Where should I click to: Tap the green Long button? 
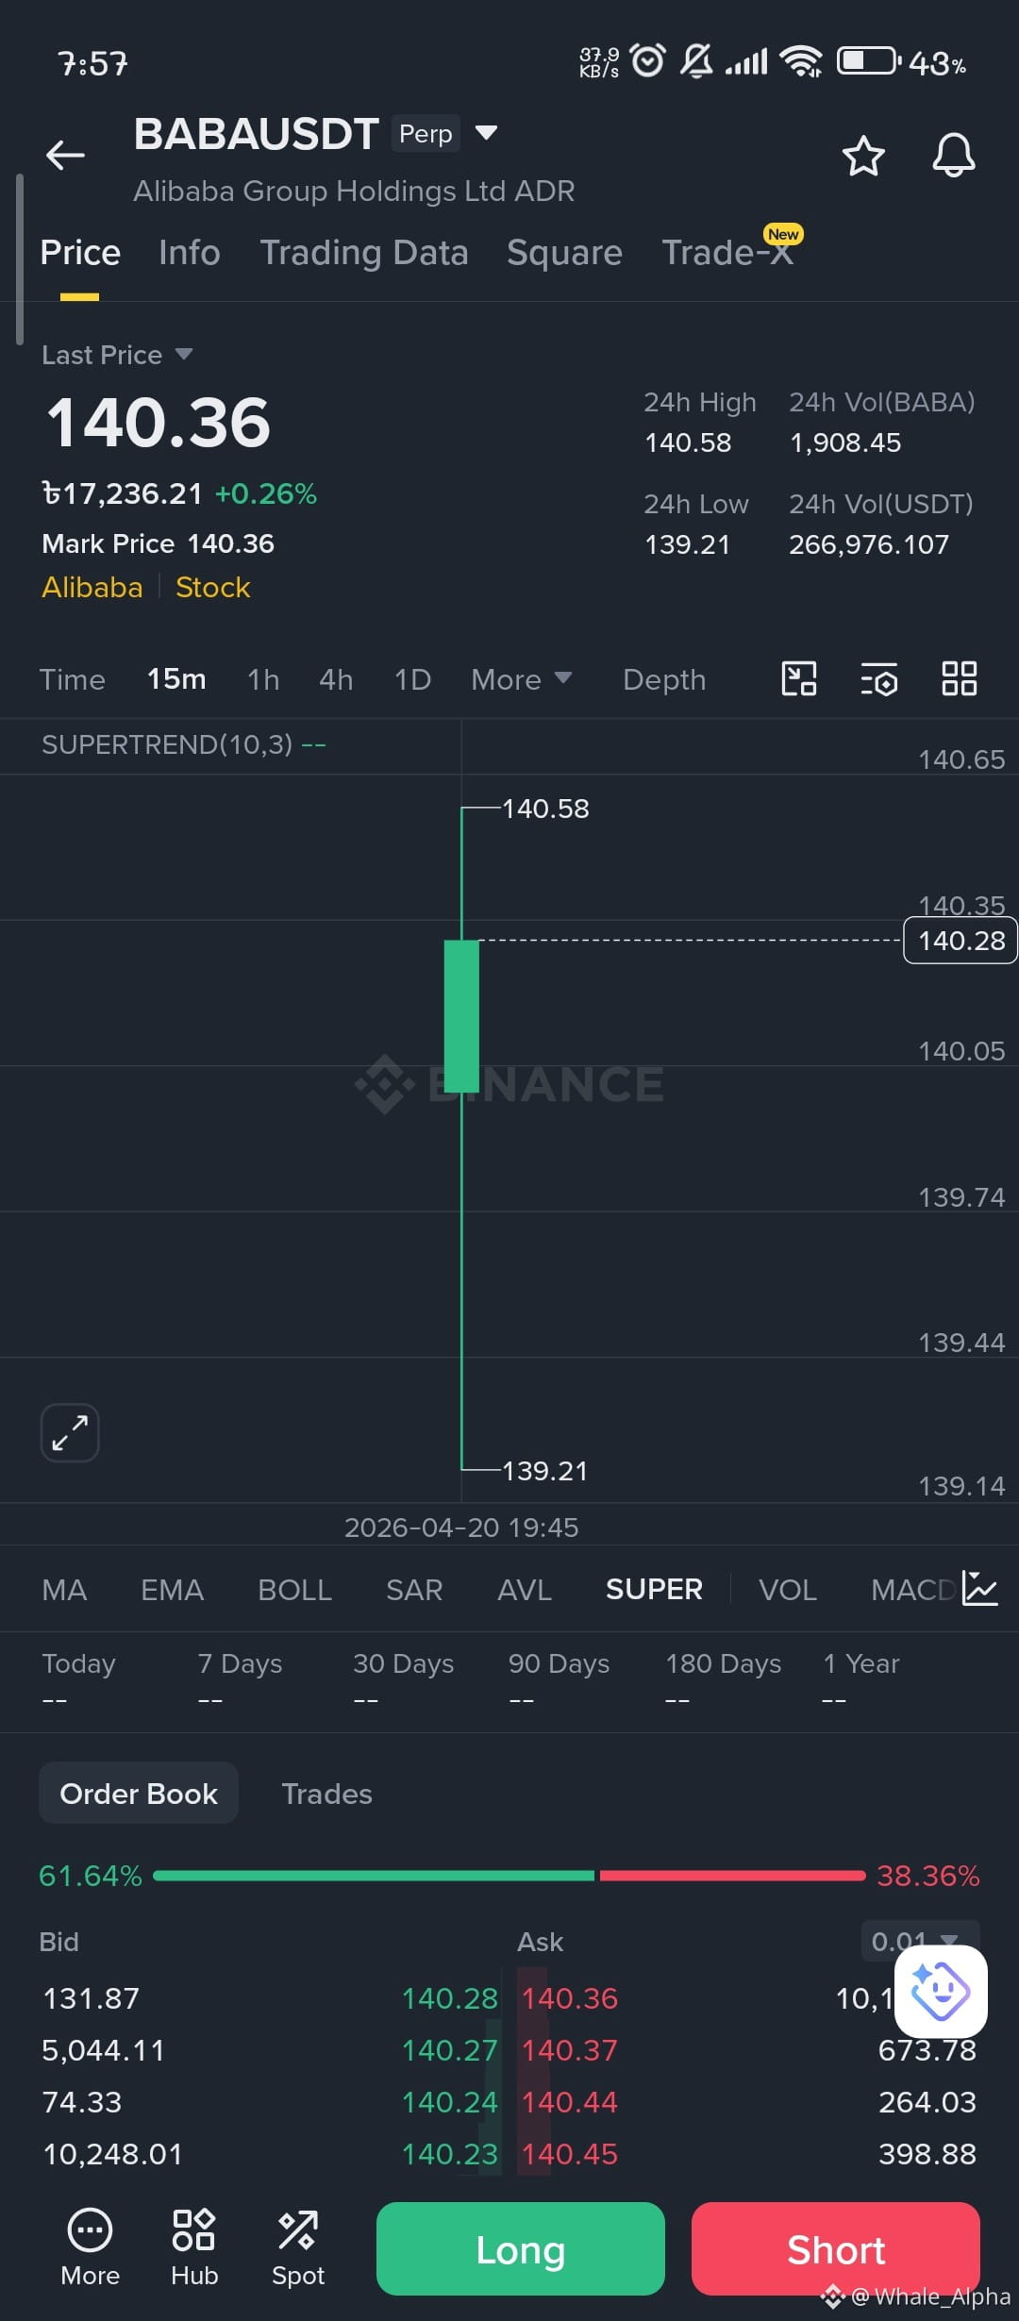tap(521, 2249)
